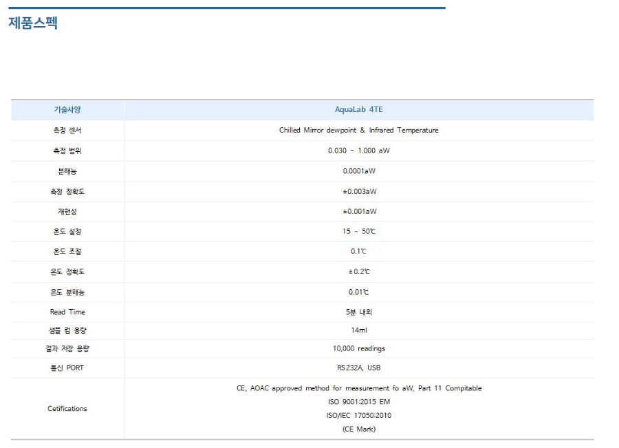Select the 기술사양 column header

[67, 110]
